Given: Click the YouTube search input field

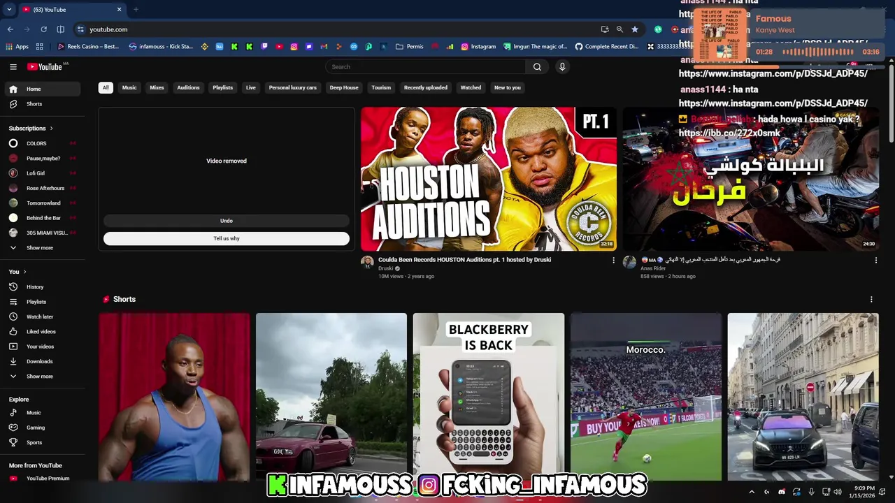Looking at the screenshot, I should (425, 67).
